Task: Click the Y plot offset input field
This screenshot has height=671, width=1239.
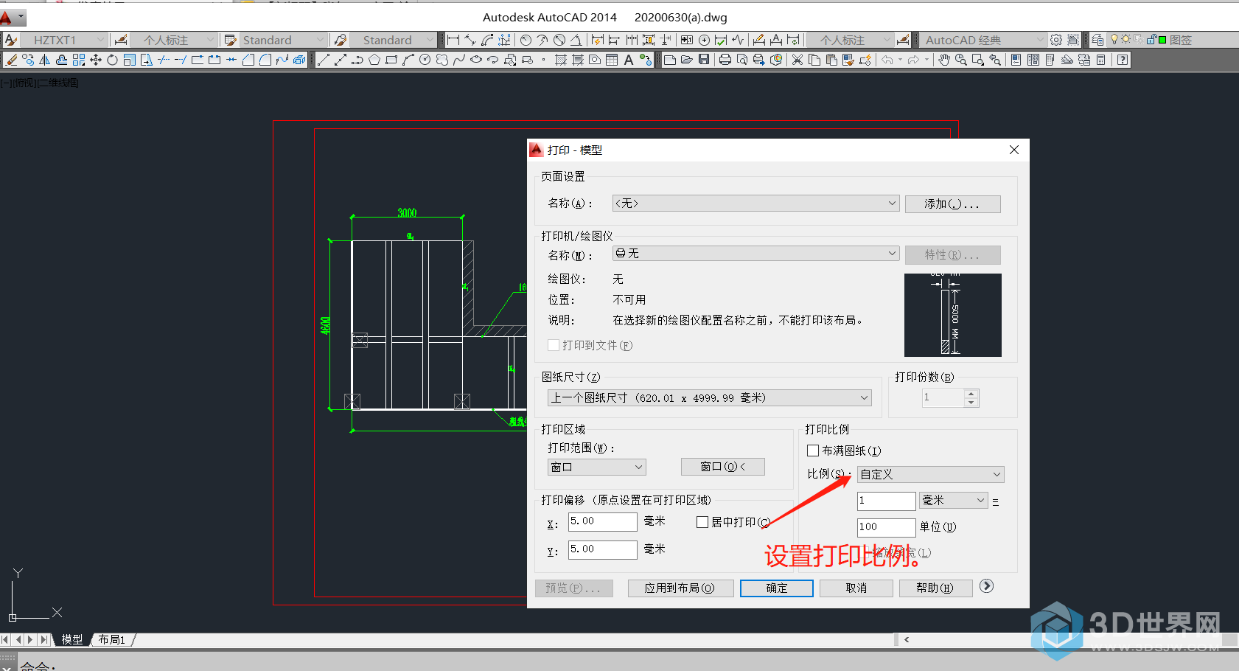Action: [x=602, y=549]
